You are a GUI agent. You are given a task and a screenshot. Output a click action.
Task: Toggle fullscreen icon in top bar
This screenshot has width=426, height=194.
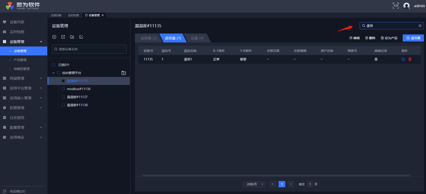coord(396,6)
